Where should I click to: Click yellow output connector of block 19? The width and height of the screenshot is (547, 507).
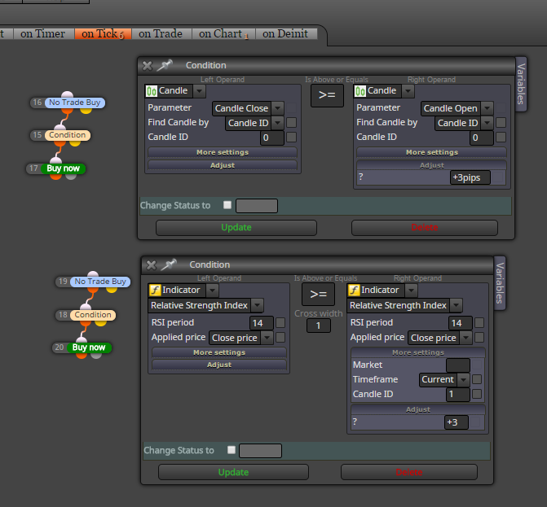tap(112, 290)
